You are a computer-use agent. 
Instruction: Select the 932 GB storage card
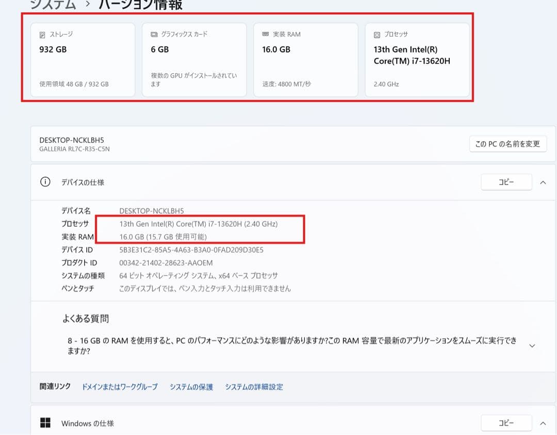coord(83,58)
